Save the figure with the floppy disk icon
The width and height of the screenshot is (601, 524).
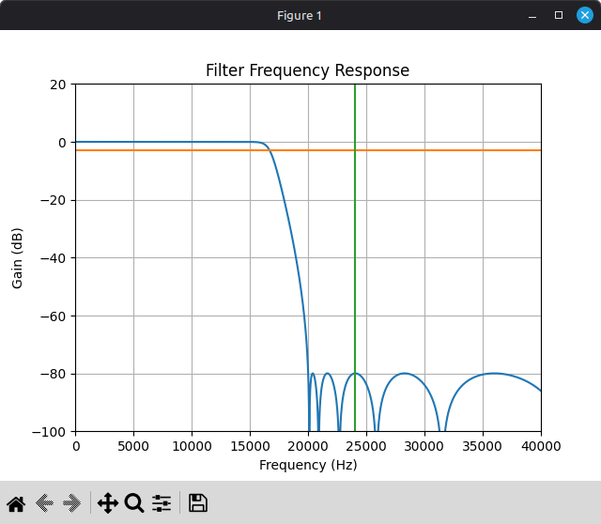(198, 503)
